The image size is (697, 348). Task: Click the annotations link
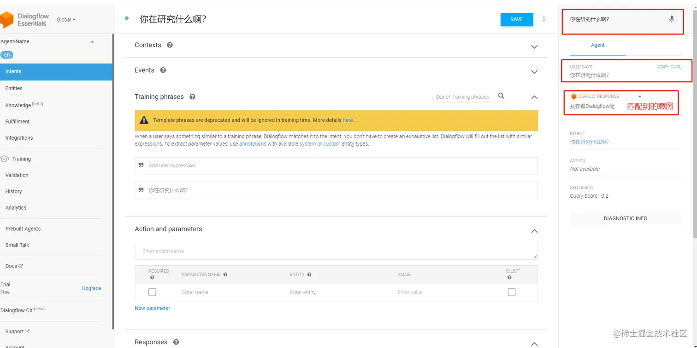pyautogui.click(x=253, y=144)
